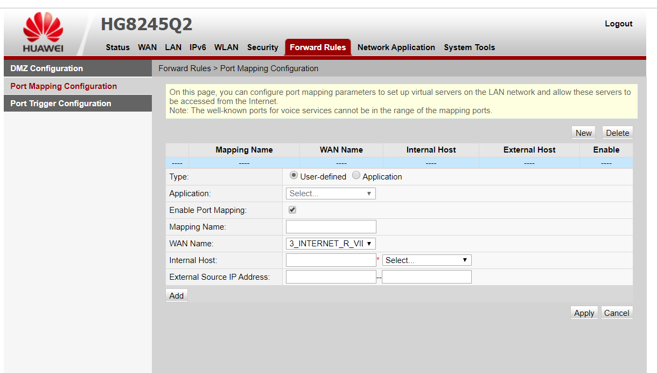Click the Enable column header

[606, 150]
